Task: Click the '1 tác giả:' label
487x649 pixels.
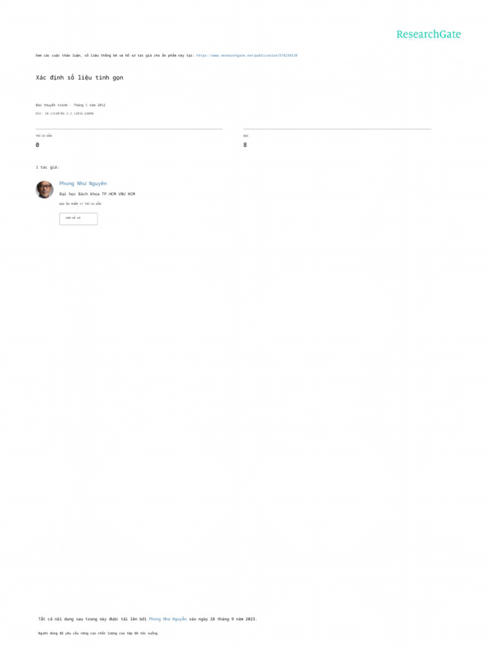Action: 47,167
